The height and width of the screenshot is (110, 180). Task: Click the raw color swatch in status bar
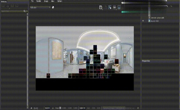60,108
